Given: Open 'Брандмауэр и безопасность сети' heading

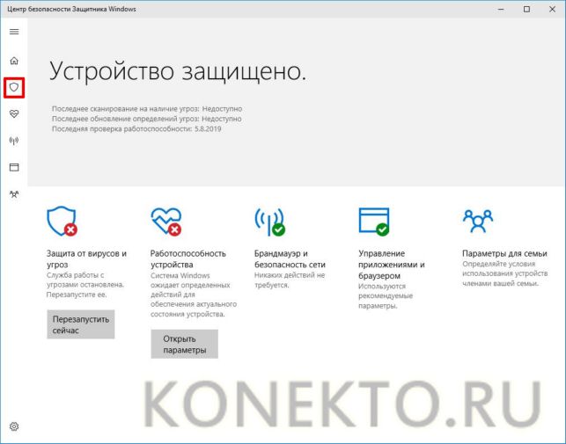Looking at the screenshot, I should tap(290, 259).
